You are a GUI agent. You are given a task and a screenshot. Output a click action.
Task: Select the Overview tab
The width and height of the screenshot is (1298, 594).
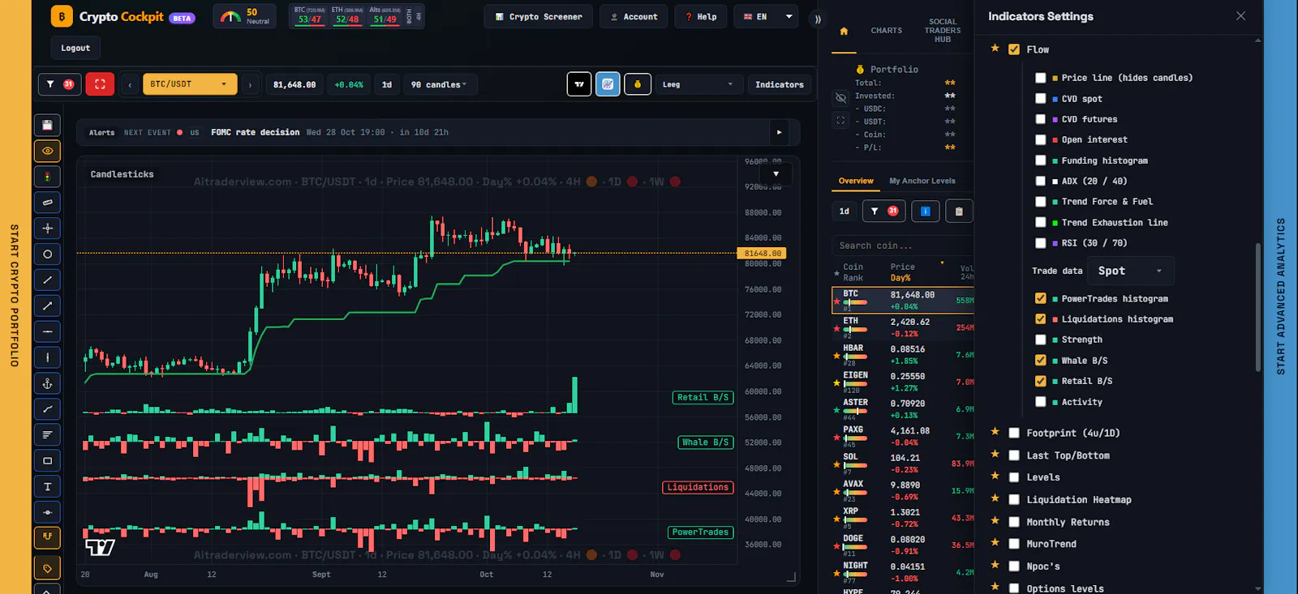point(856,182)
